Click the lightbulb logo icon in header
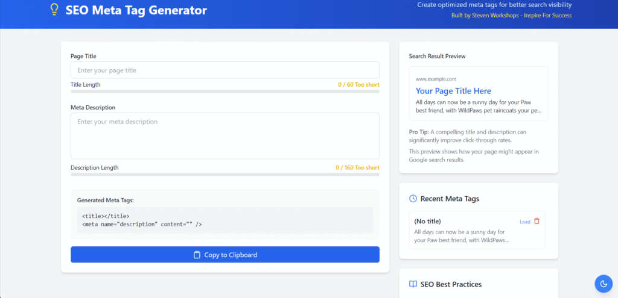This screenshot has width=618, height=298. click(54, 10)
